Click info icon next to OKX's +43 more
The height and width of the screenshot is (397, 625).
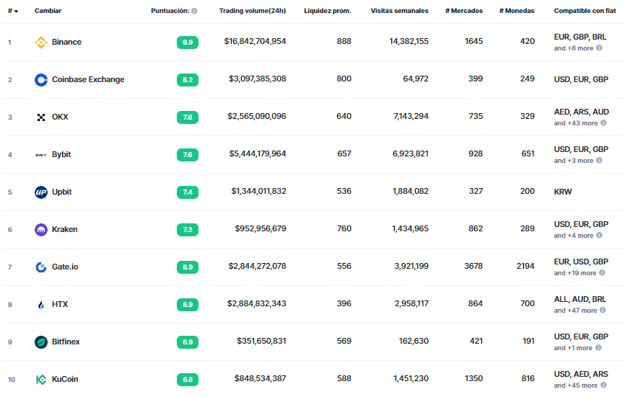pyautogui.click(x=603, y=123)
